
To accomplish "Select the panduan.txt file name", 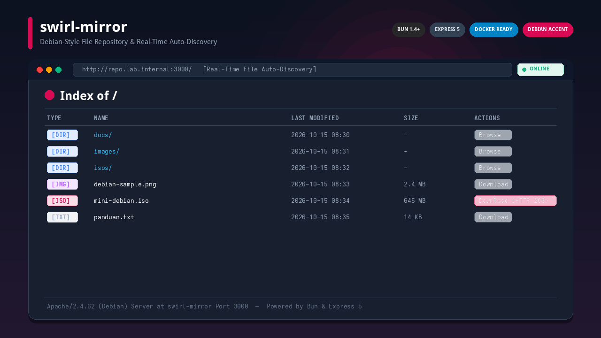I will point(114,217).
